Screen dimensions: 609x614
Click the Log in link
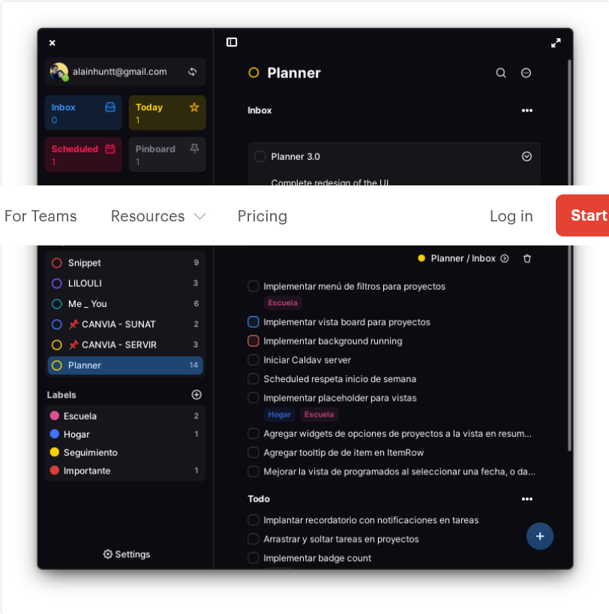(x=511, y=216)
